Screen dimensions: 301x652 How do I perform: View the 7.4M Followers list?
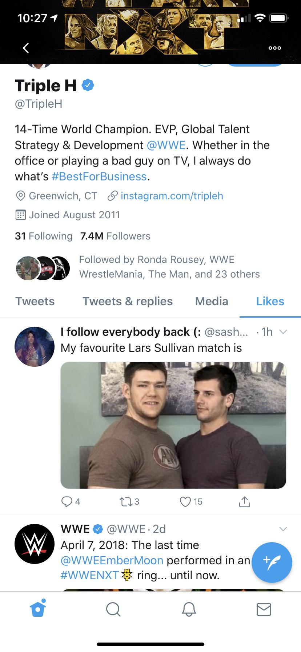point(115,236)
